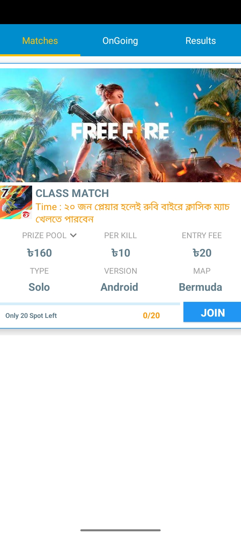Select the Bermuda map value

200,287
